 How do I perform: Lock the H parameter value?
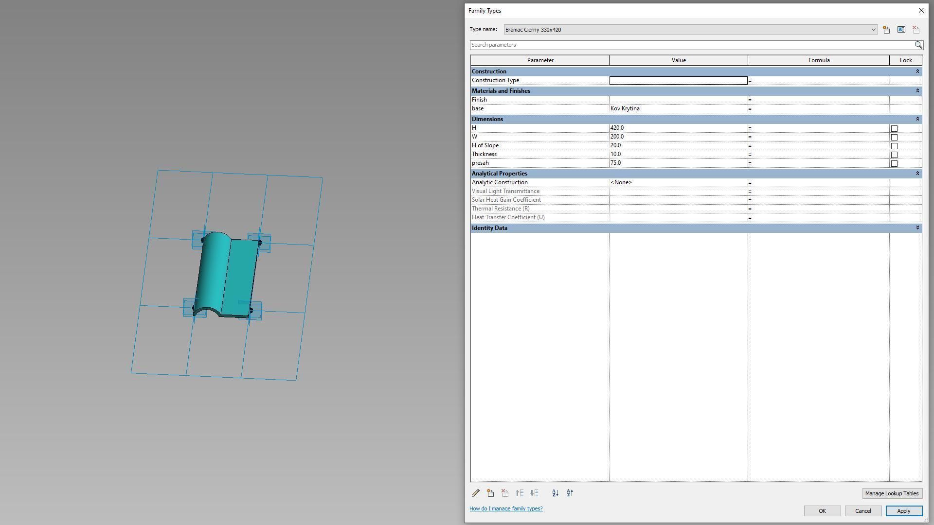tap(894, 128)
